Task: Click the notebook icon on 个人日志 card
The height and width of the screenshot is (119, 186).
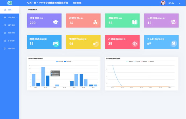Action: click(x=173, y=43)
